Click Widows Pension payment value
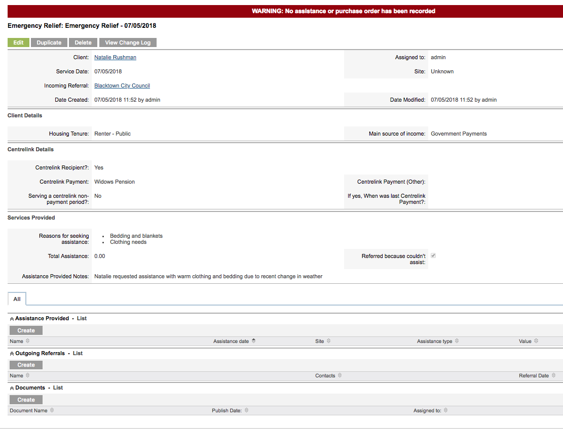The width and height of the screenshot is (563, 429). point(115,182)
